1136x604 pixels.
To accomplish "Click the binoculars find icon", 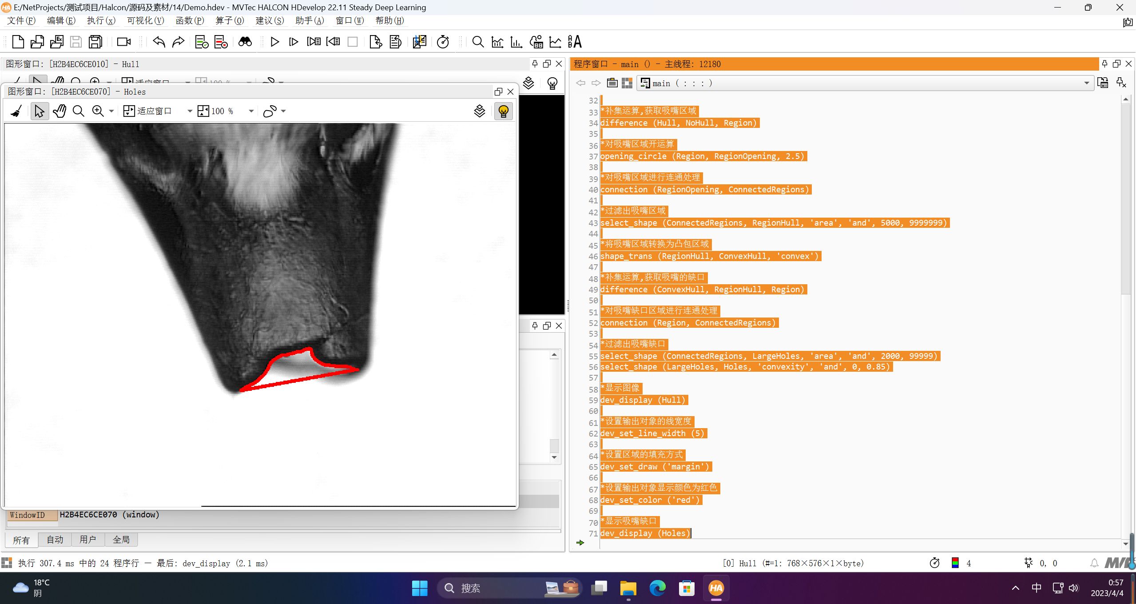I will point(245,42).
